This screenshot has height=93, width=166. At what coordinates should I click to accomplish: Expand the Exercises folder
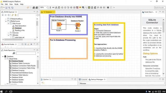pyautogui.click(x=8, y=33)
